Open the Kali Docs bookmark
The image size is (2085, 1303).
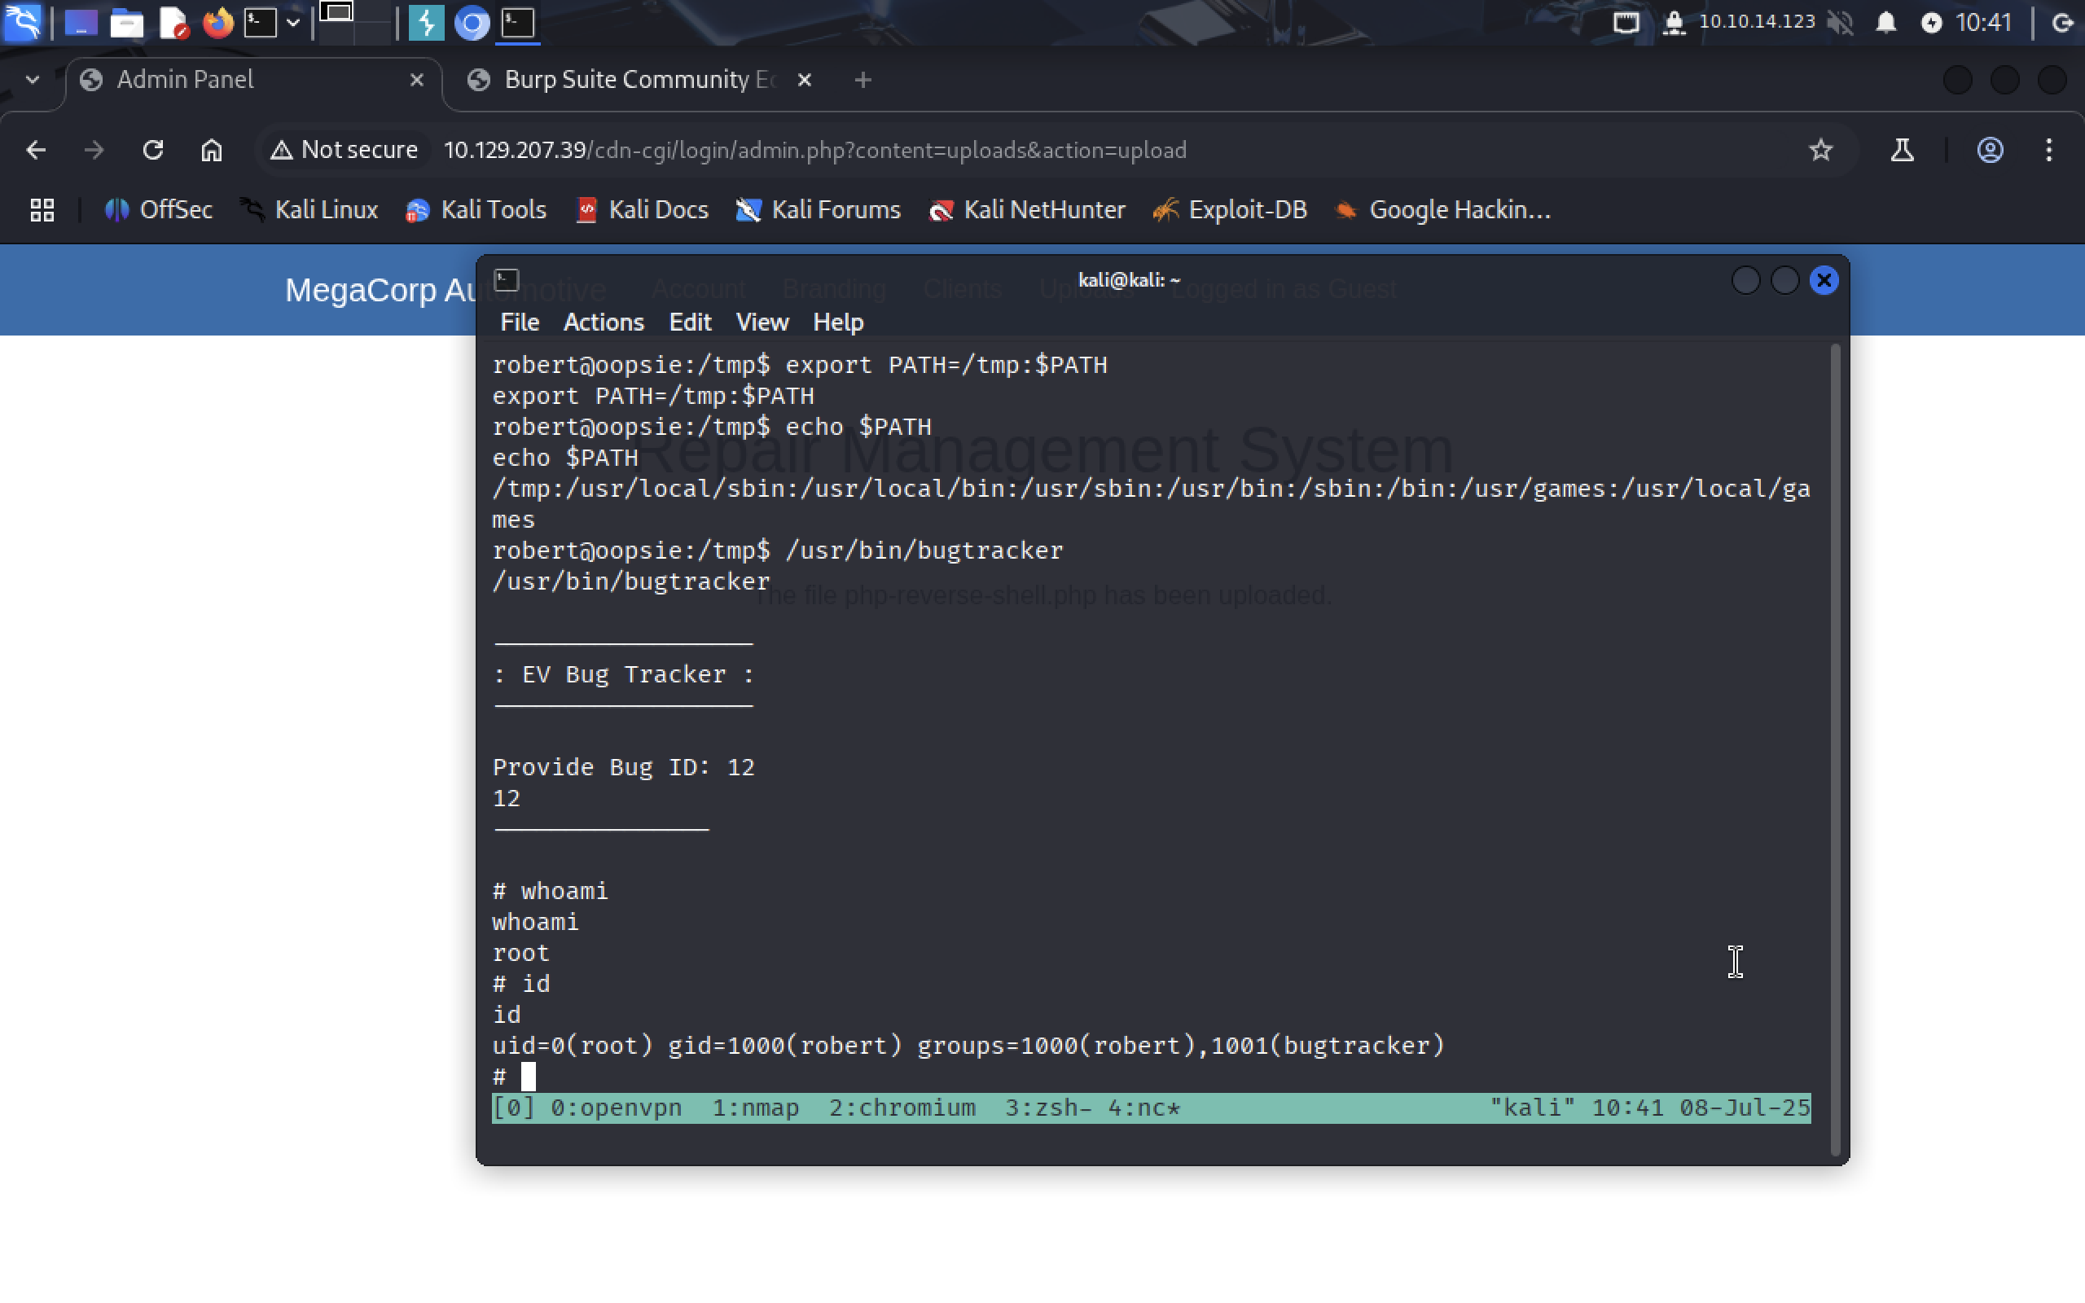click(642, 209)
